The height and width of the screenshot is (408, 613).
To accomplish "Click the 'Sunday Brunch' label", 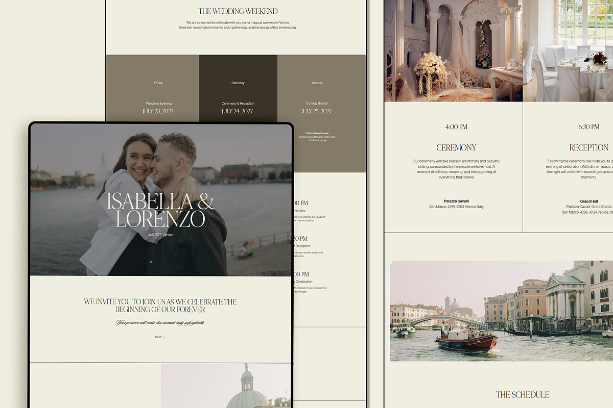I will coord(317,104).
